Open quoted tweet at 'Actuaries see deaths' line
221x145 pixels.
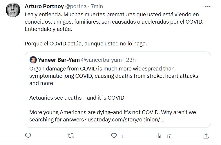click(x=77, y=98)
